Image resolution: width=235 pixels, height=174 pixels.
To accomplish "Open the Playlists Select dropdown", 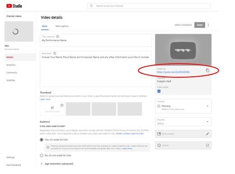I will (x=183, y=122).
